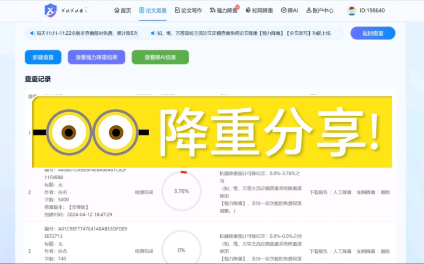The height and width of the screenshot is (264, 424).
Task: Click 知网降重 for the 0% record
Action: pyautogui.click(x=366, y=251)
